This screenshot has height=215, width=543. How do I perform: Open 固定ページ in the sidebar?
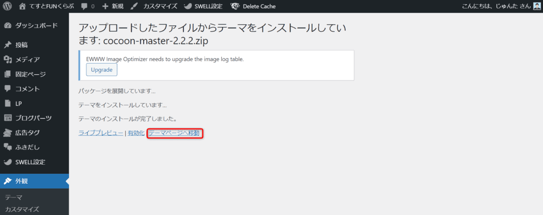click(x=30, y=74)
